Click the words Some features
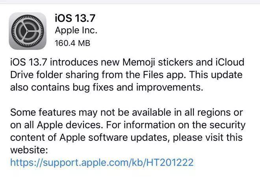The width and height of the screenshot is (260, 177). coord(43,112)
